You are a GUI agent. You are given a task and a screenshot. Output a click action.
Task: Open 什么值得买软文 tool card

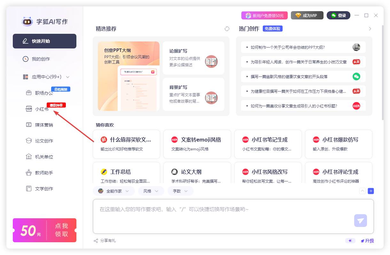[x=126, y=144]
